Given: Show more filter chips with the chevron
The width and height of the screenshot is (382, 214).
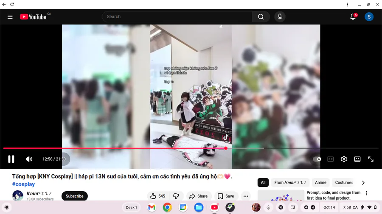Looking at the screenshot, I should coord(363,183).
